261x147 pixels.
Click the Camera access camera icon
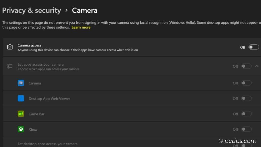pos(10,47)
